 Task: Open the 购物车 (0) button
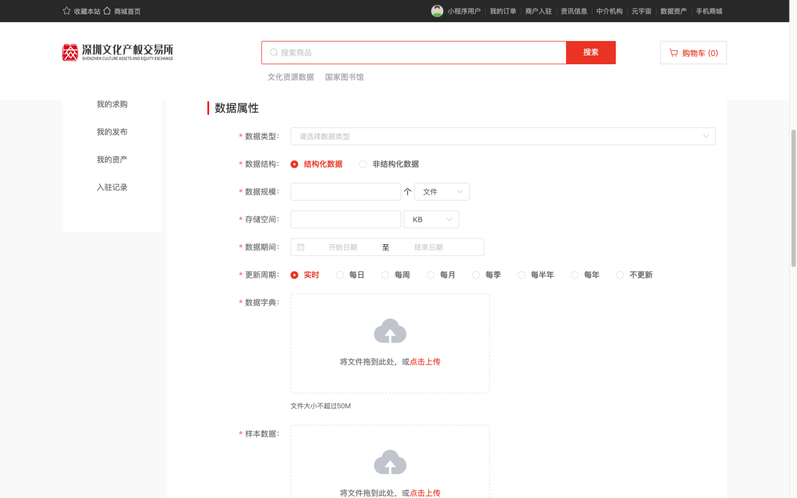pos(693,53)
